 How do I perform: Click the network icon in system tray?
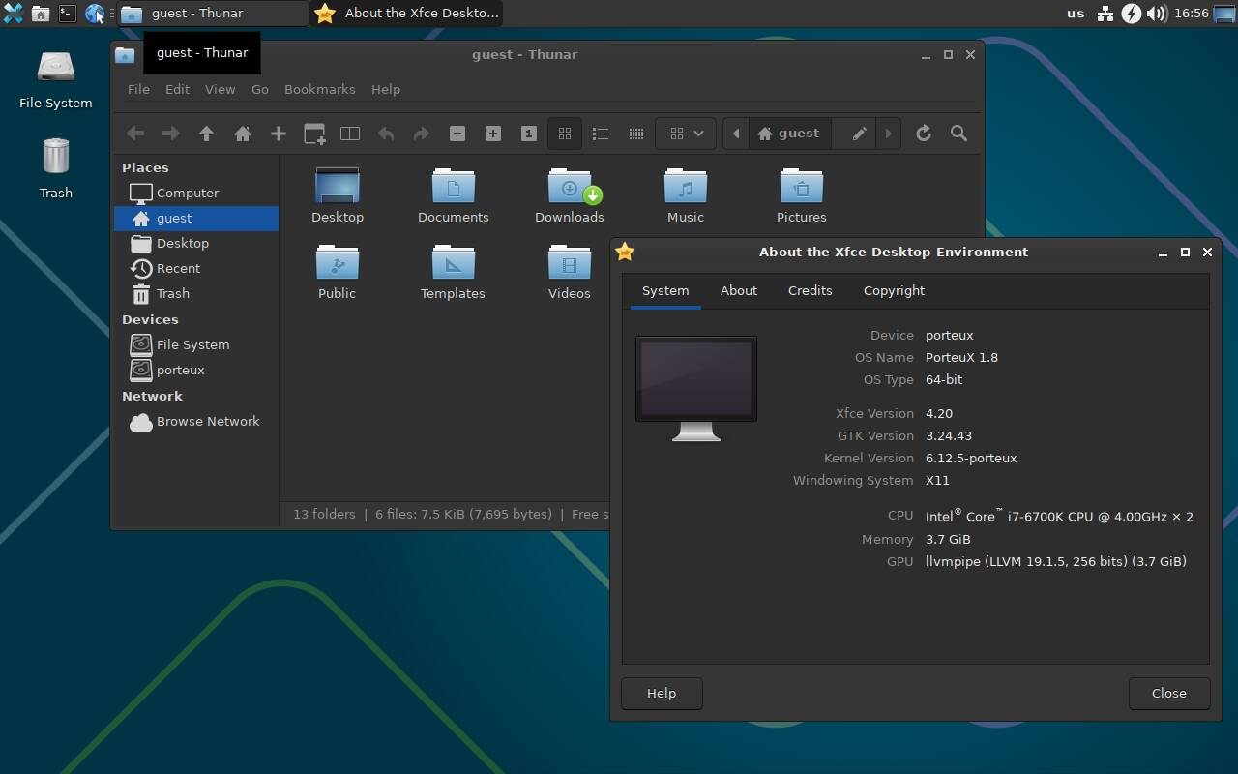pos(1105,13)
